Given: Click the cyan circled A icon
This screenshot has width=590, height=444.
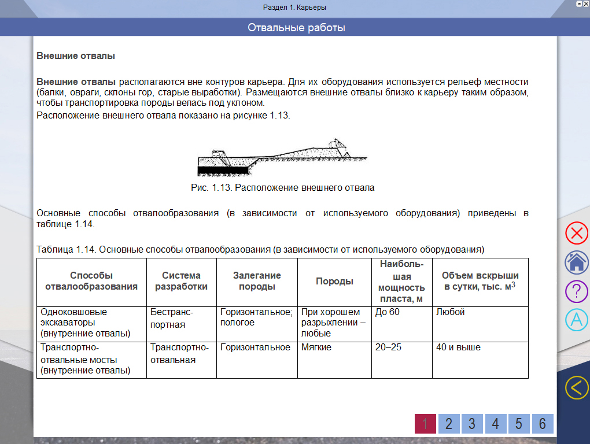Looking at the screenshot, I should (576, 320).
